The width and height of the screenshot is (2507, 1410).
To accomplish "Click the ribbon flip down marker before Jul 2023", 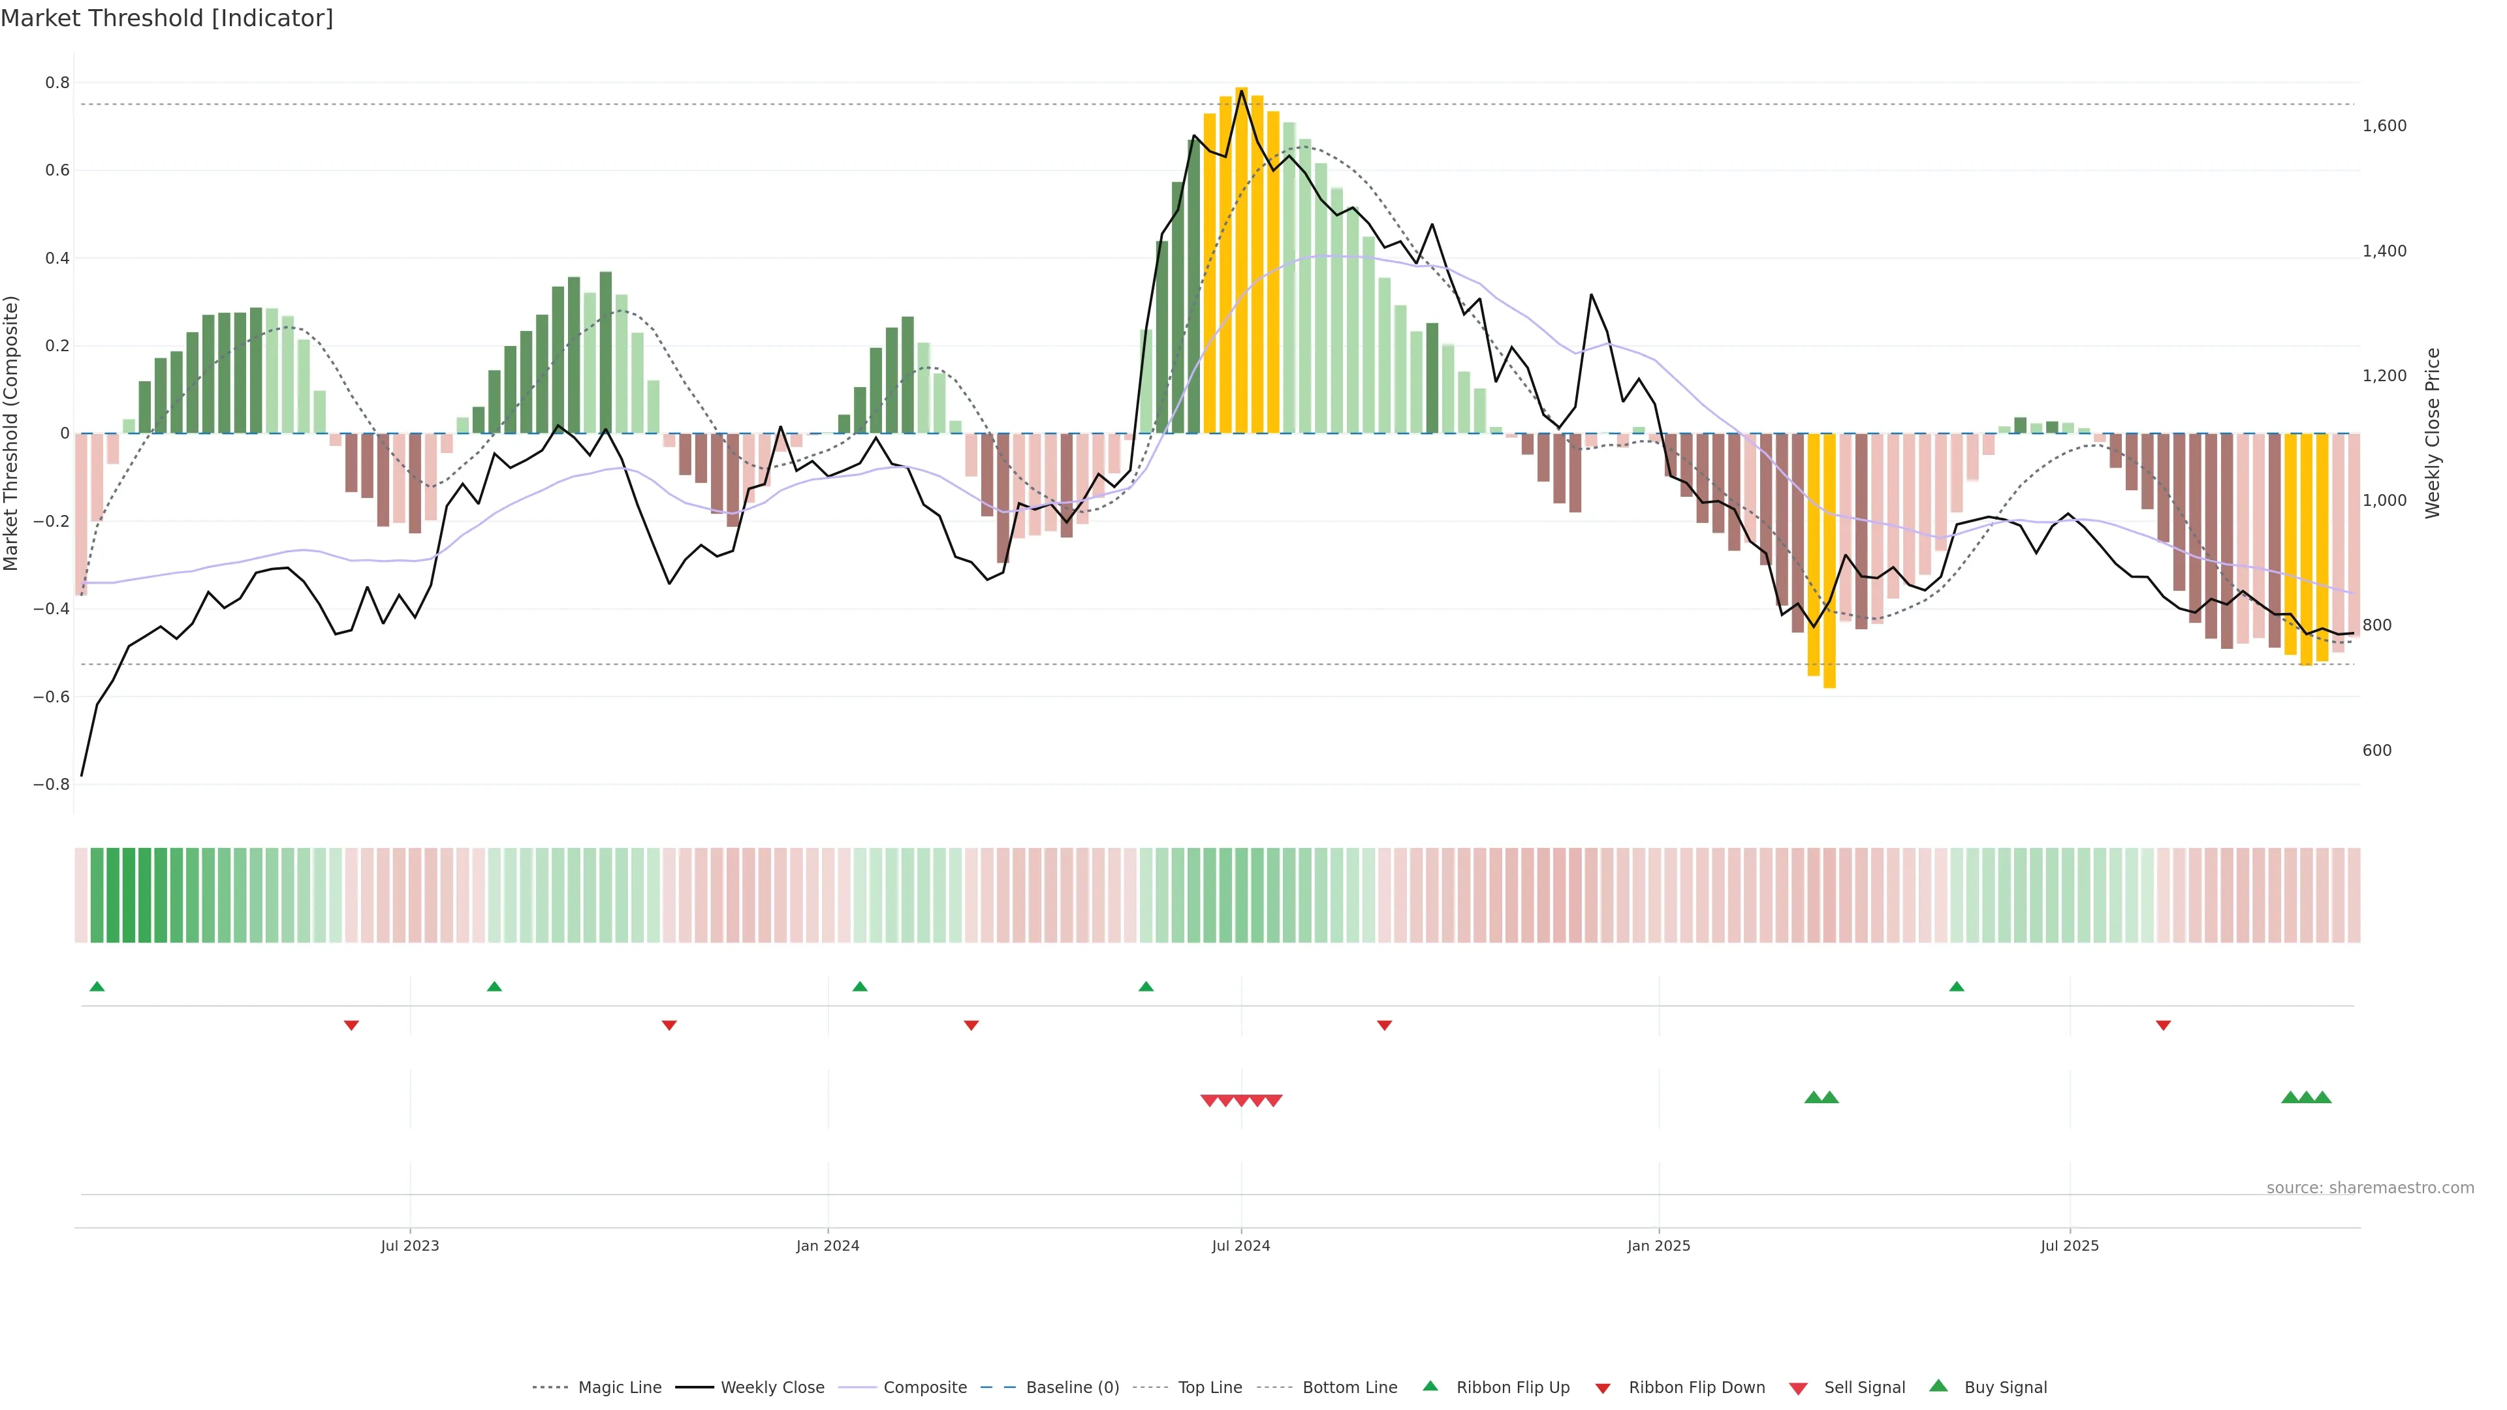I will coord(351,1026).
